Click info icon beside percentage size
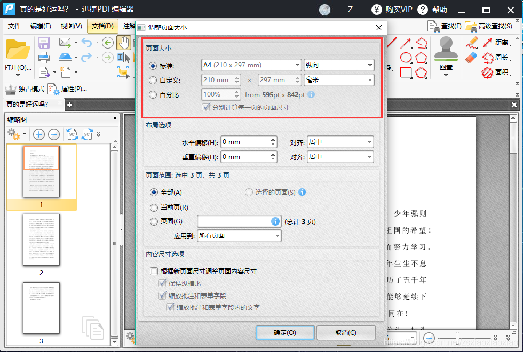 311,95
